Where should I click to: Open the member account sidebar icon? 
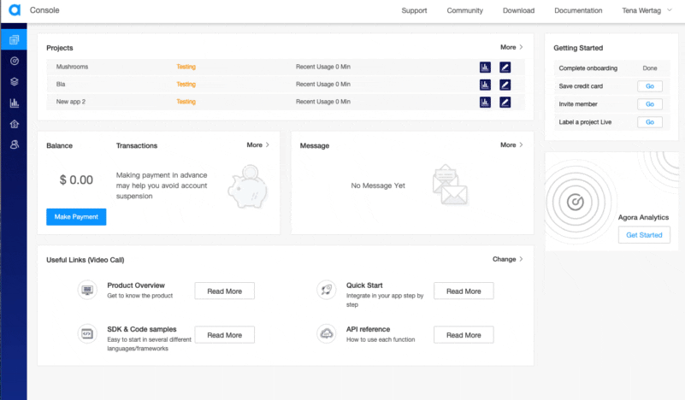[14, 145]
